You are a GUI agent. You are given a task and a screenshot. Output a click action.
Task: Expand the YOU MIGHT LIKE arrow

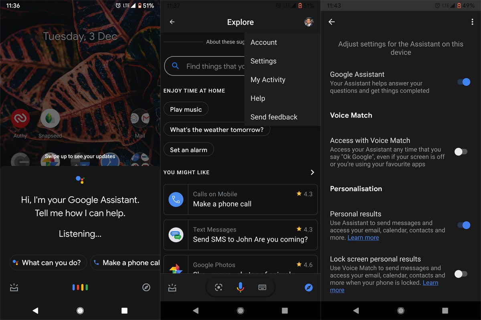tap(312, 172)
